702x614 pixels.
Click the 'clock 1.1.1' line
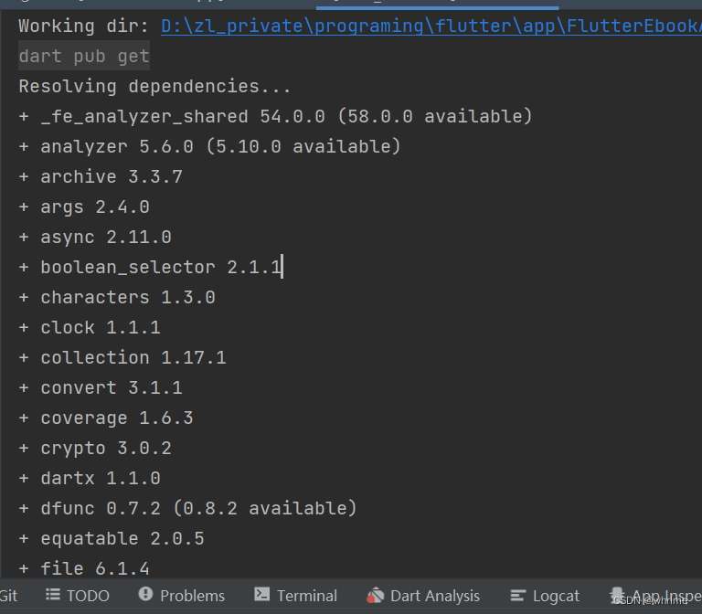click(89, 328)
